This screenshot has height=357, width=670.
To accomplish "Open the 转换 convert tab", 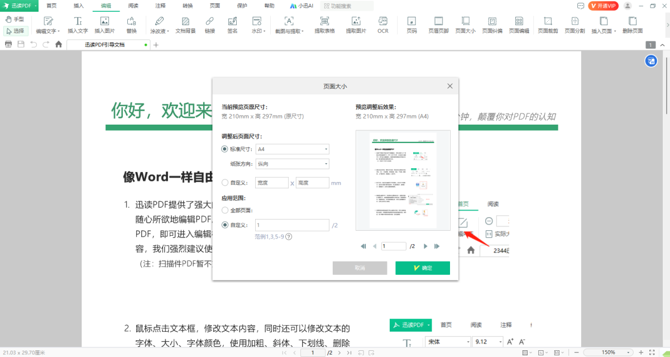I will point(188,6).
